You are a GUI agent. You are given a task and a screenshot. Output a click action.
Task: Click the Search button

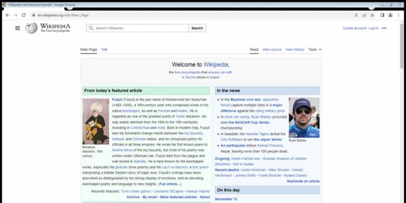197,28
